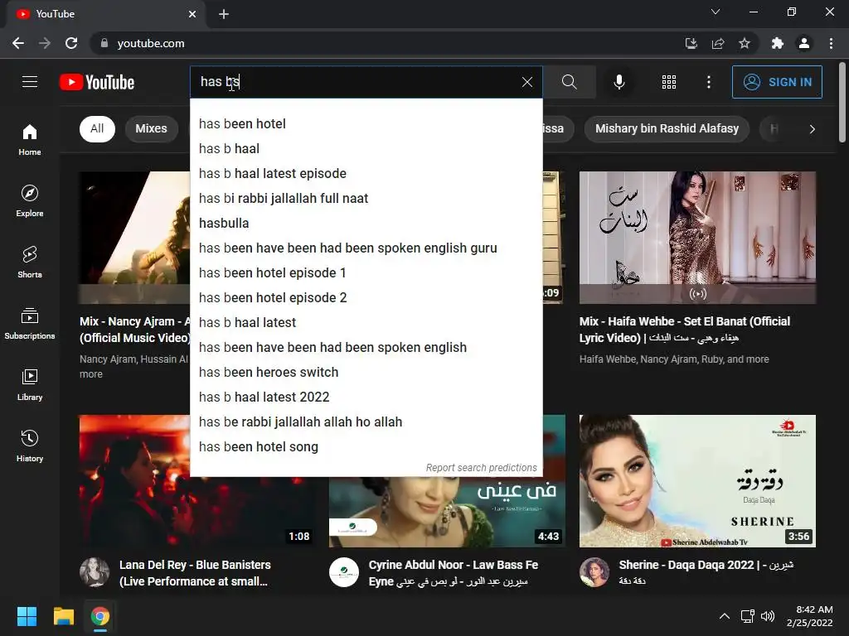The height and width of the screenshot is (636, 849).
Task: Choose suggestion 'has bi rabbi jallallah full naat'
Action: (x=366, y=199)
